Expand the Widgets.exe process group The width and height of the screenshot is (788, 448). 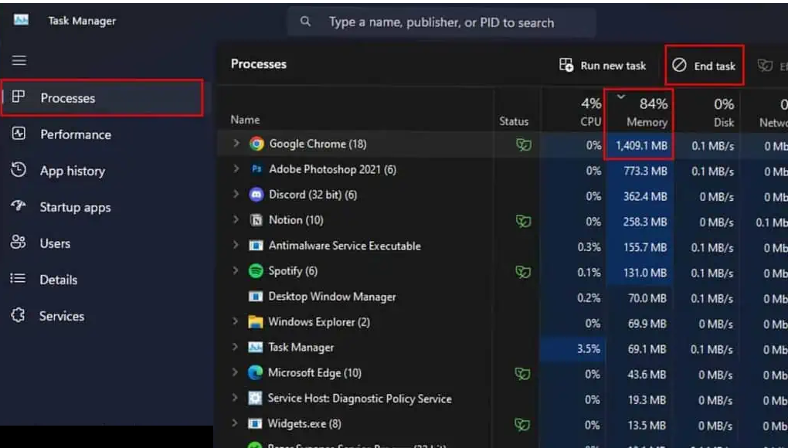[235, 423]
